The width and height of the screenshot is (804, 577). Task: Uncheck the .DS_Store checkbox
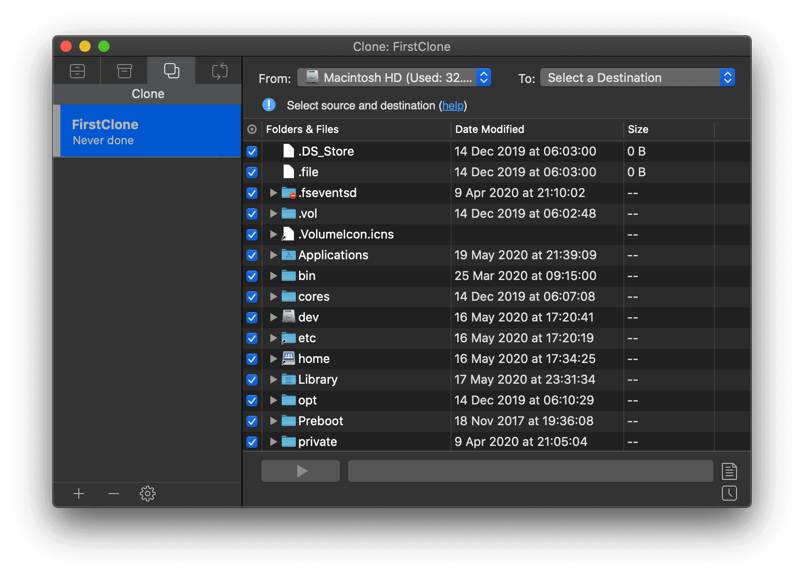click(252, 151)
